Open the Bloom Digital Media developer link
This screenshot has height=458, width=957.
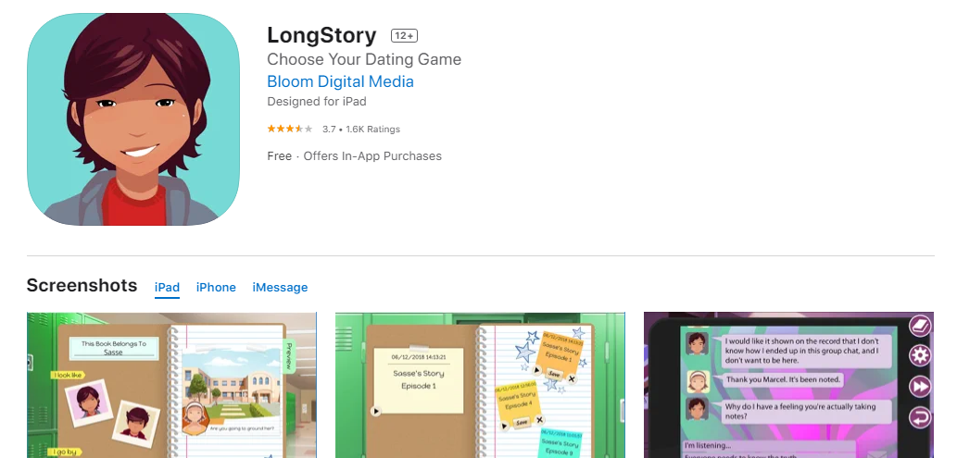pyautogui.click(x=340, y=81)
